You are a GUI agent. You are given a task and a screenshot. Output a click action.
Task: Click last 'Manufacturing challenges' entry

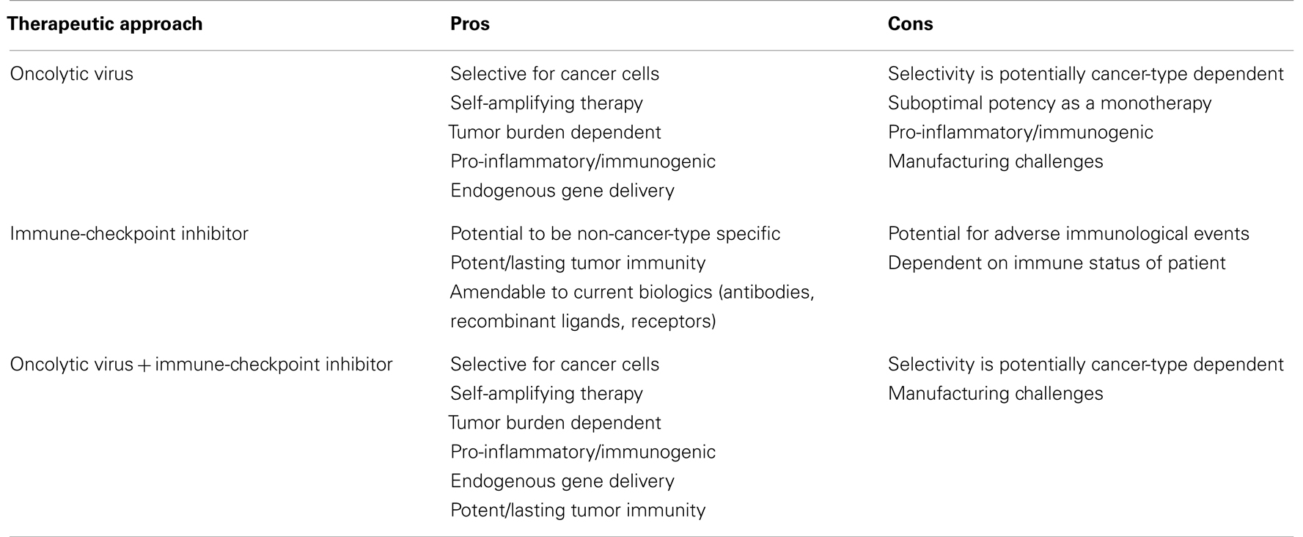click(995, 394)
